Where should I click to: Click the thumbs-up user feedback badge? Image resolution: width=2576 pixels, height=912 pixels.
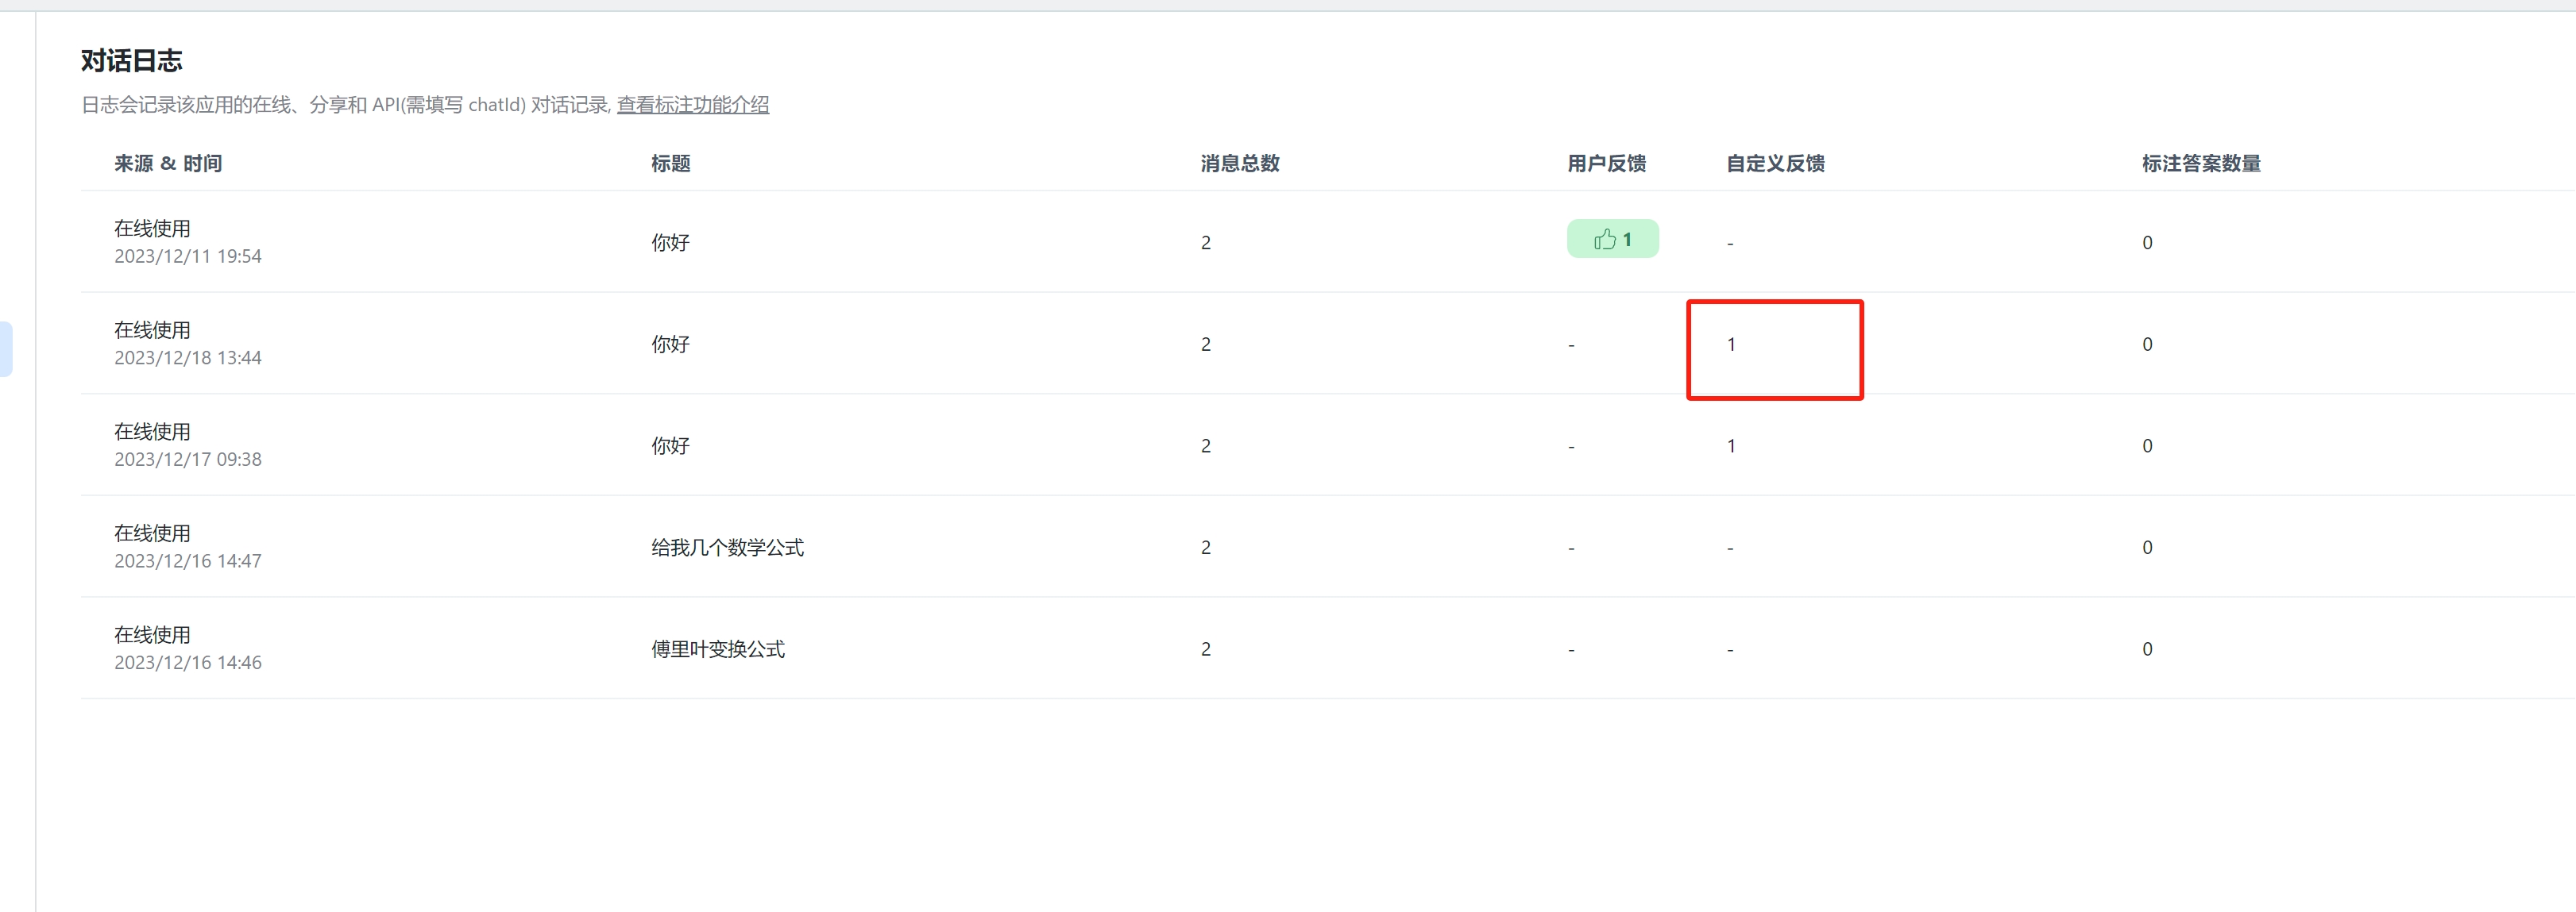1612,240
